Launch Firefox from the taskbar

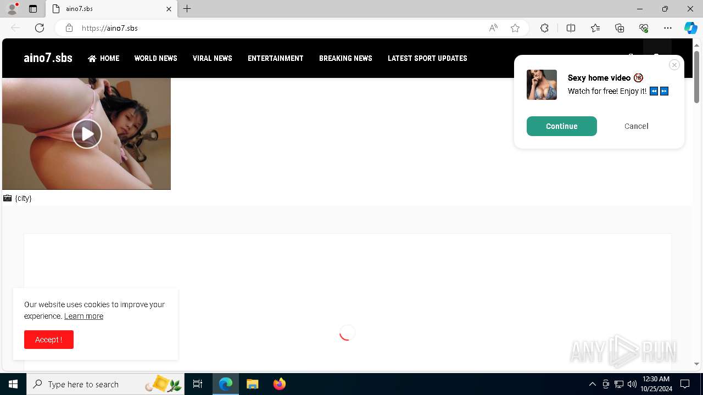point(280,384)
